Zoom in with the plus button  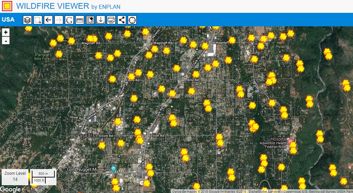[6, 32]
